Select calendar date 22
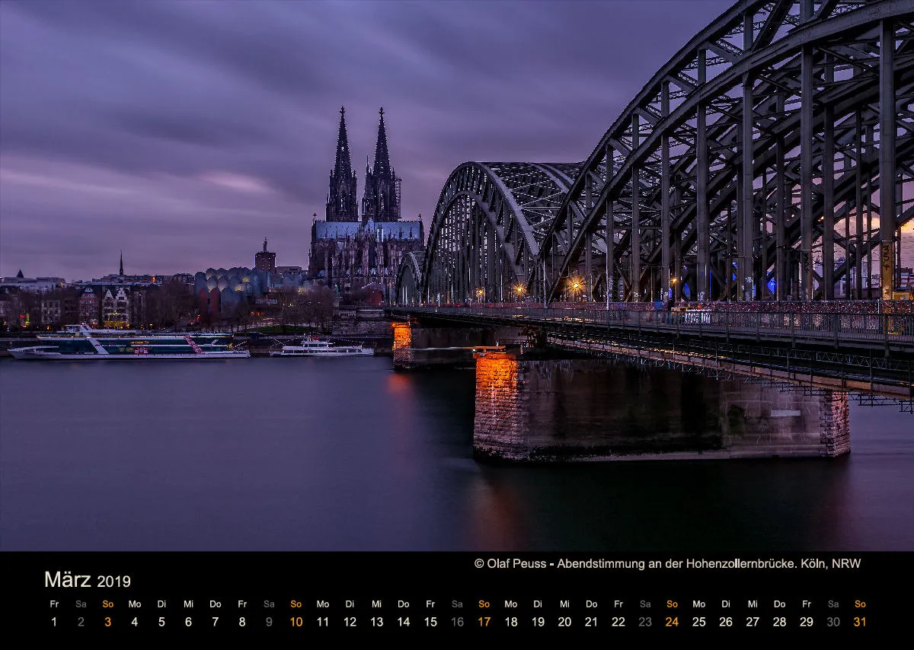 pyautogui.click(x=618, y=622)
